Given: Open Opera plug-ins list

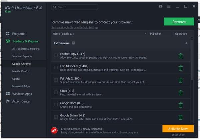Looking at the screenshot, I should [x=16, y=79].
